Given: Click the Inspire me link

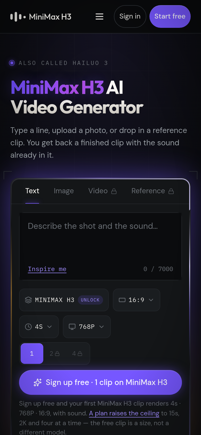Looking at the screenshot, I should click(x=47, y=269).
